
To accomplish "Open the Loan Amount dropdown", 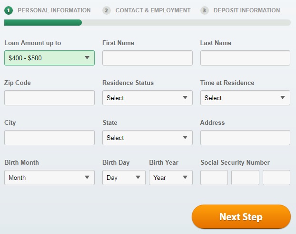I will coord(49,58).
